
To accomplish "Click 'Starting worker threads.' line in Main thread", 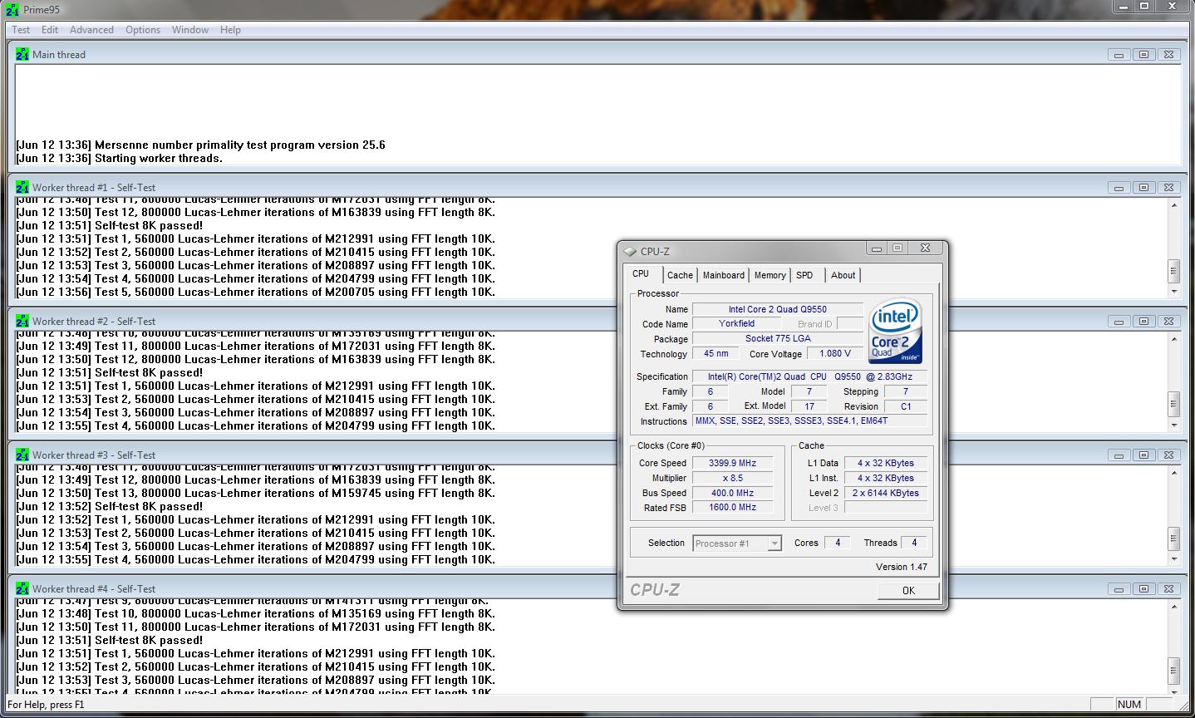I will [x=159, y=158].
